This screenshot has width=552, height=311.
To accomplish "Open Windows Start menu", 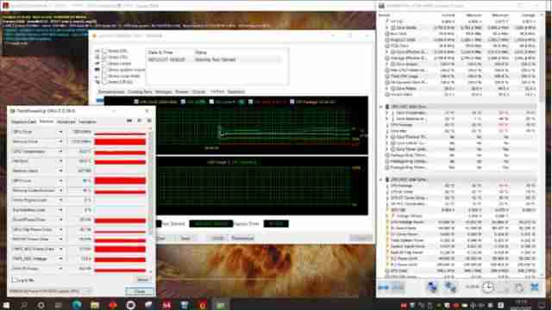I will click(x=6, y=305).
